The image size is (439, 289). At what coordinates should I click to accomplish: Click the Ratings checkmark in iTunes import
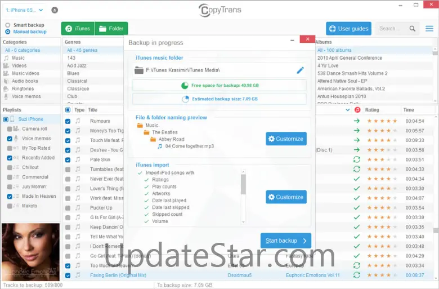(146, 180)
